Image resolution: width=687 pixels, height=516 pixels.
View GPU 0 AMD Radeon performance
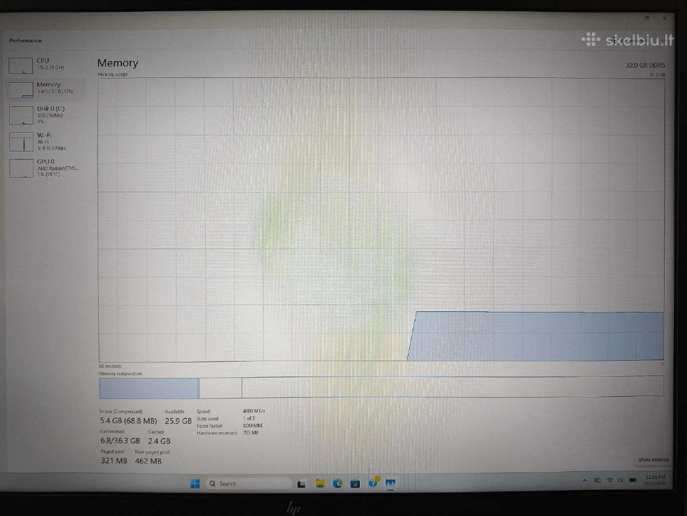[x=47, y=168]
